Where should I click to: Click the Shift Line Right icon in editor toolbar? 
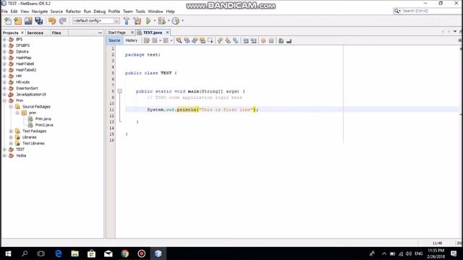click(x=254, y=40)
